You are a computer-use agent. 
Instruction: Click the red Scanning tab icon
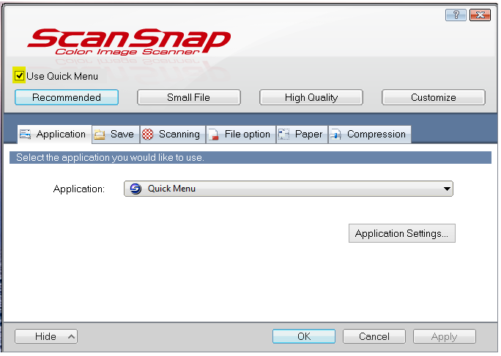click(148, 135)
